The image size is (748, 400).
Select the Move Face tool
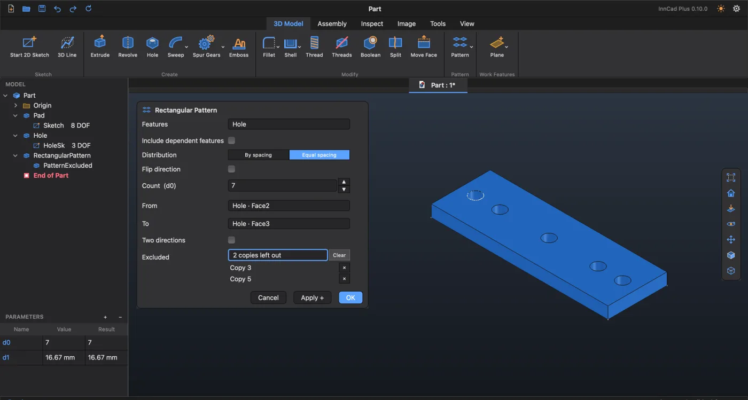(424, 46)
